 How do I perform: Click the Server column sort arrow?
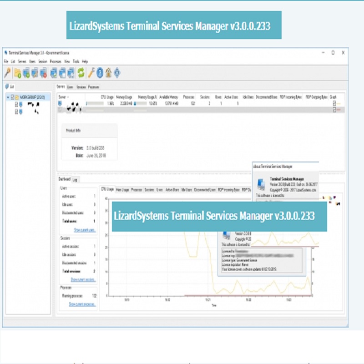click(x=68, y=97)
